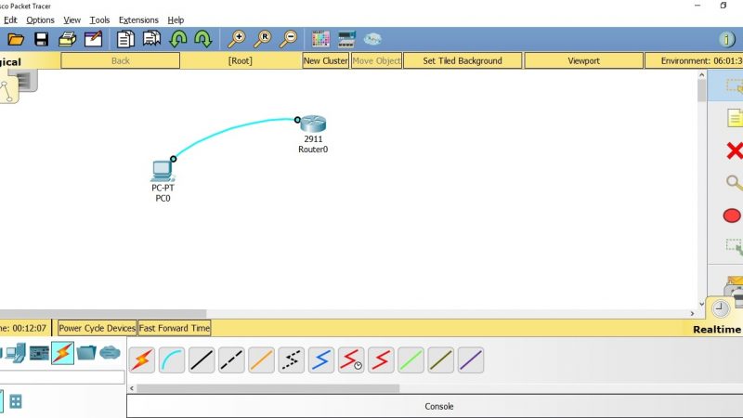Paste with the paste icon

(x=151, y=39)
